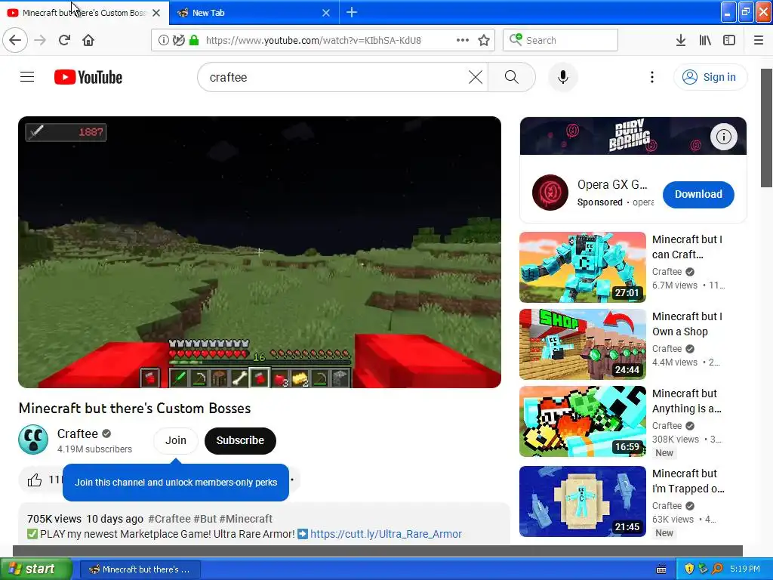This screenshot has width=773, height=580.
Task: Click the video title Minecraft but there's Custom Bosses
Action: coord(134,408)
